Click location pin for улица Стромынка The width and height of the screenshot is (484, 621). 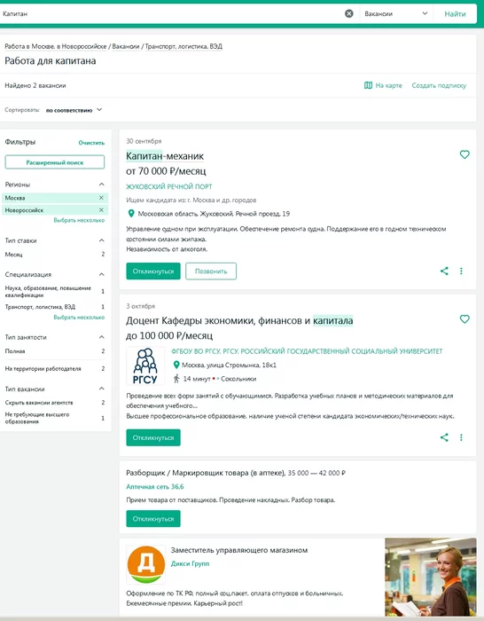point(176,365)
